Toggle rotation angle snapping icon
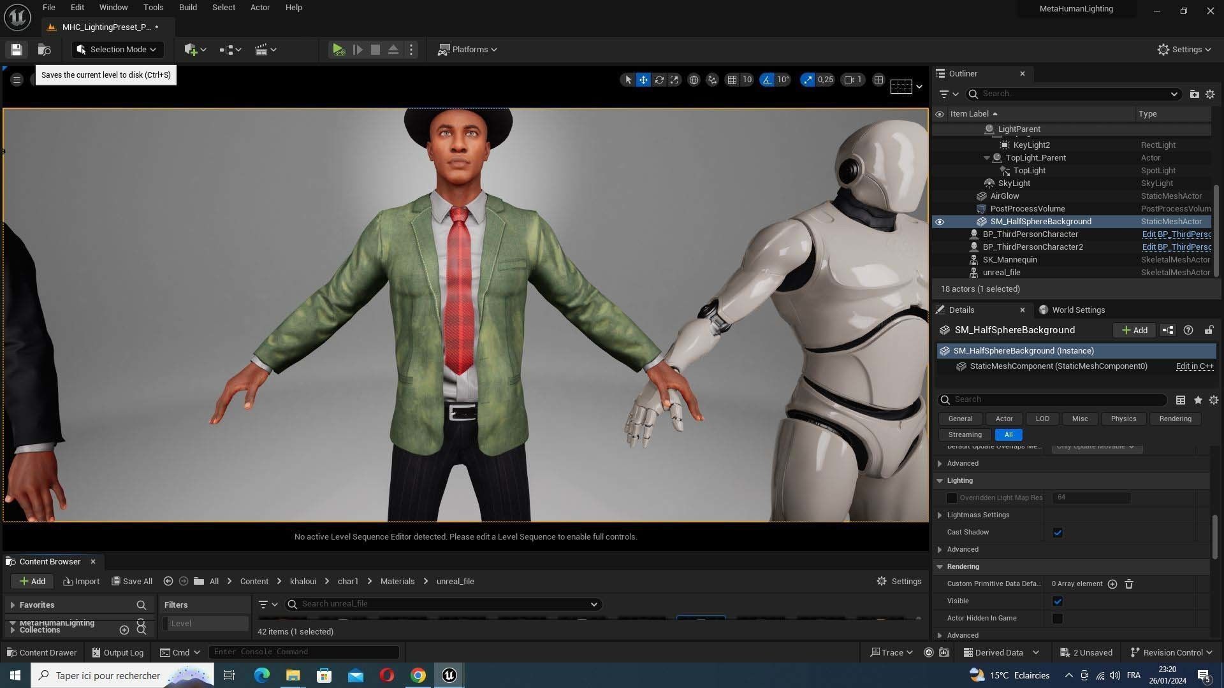 click(x=767, y=80)
